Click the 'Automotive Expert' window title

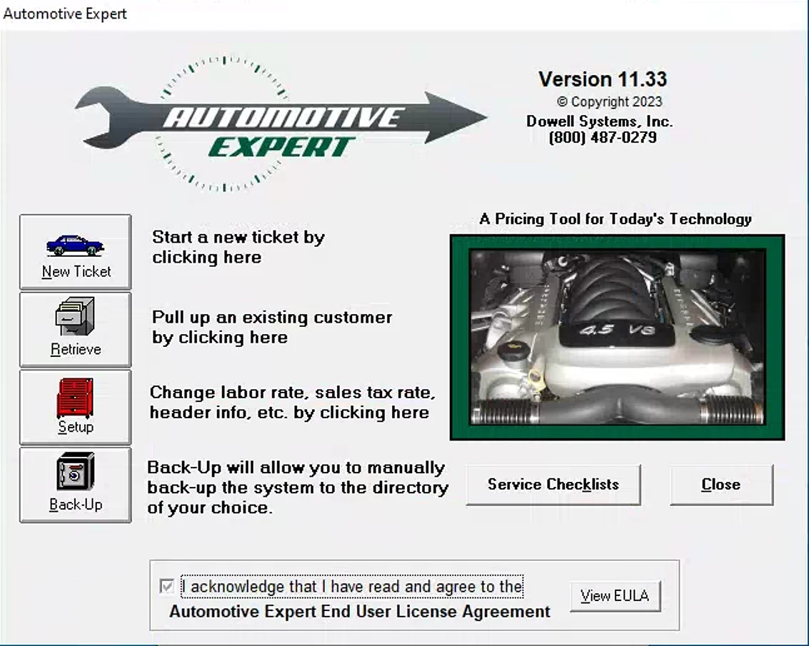(65, 14)
